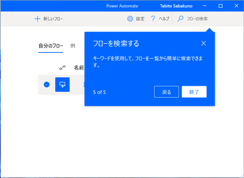Image resolution: width=244 pixels, height=178 pixels.
Task: Click the user name Tabito Sabakuno
Action: 176,6
